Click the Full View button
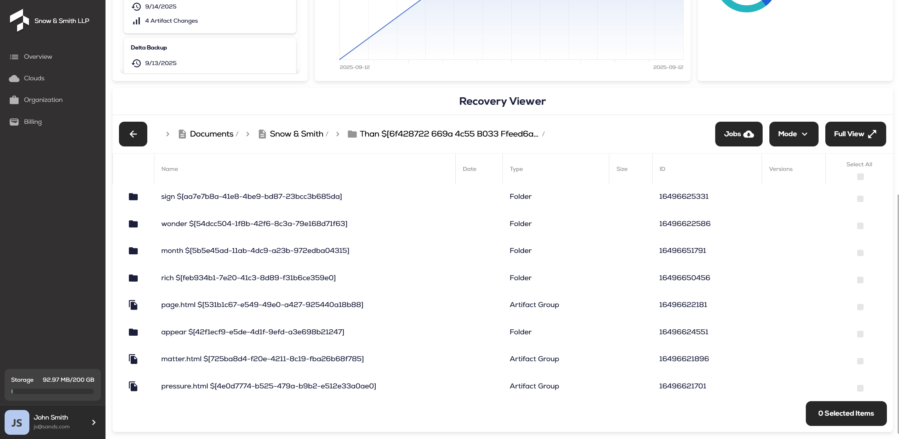 click(x=855, y=134)
